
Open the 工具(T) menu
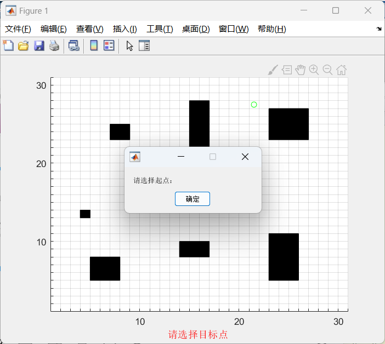(160, 29)
